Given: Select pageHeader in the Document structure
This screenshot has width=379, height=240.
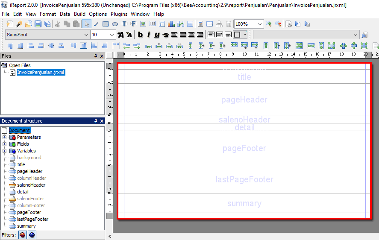Looking at the screenshot, I should point(29,171).
